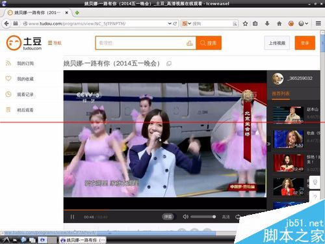Click the site identity icon beside the back arrow

(16, 23)
